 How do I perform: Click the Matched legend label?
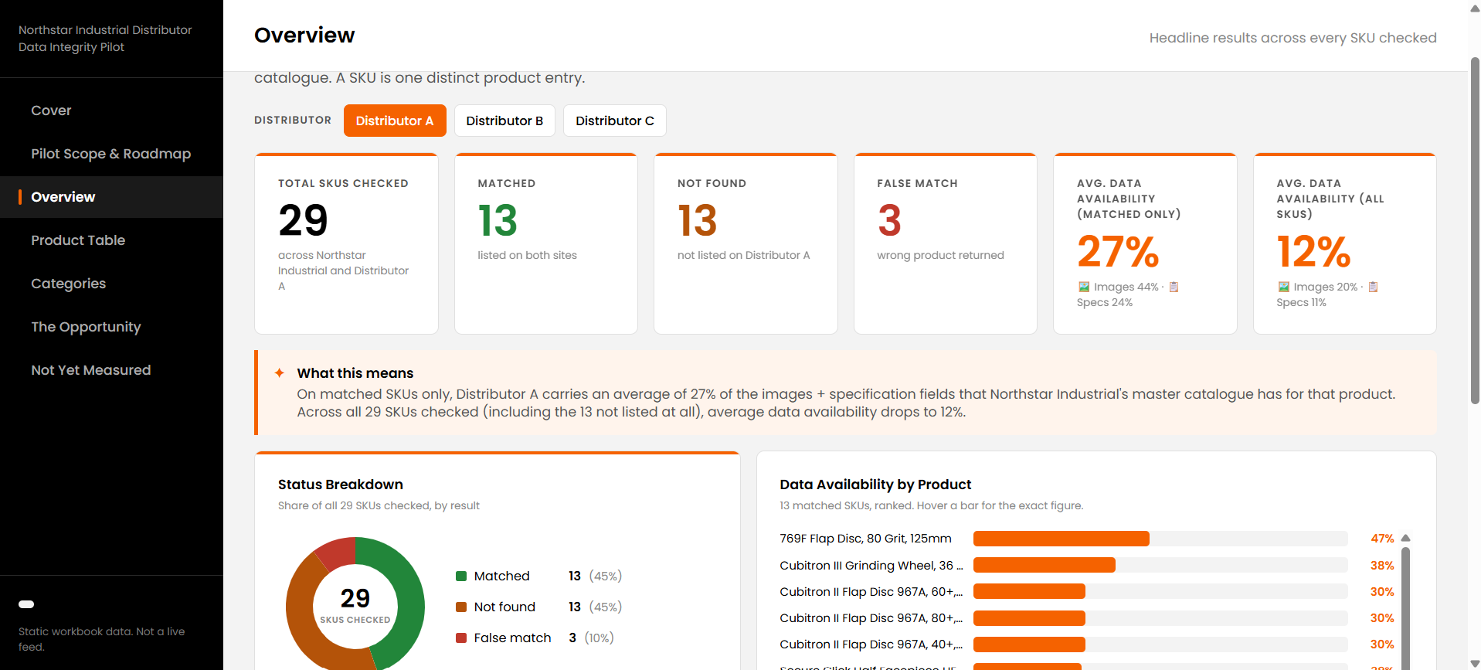[502, 576]
